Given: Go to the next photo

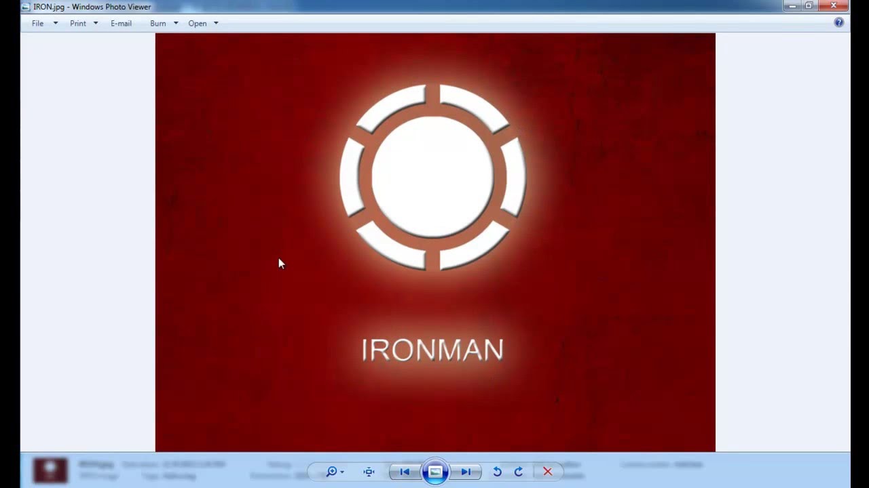Looking at the screenshot, I should click(466, 472).
